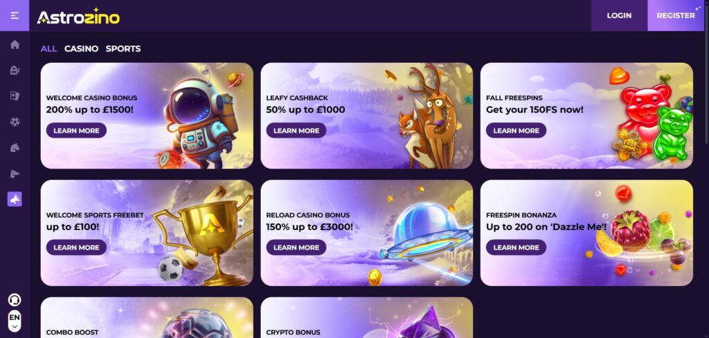Image resolution: width=709 pixels, height=338 pixels.
Task: Open the horse racing sidebar icon
Action: (x=15, y=147)
